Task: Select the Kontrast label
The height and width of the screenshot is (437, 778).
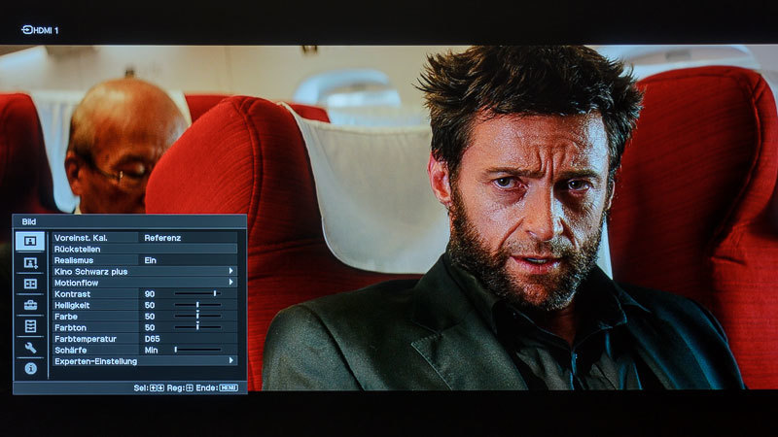Action: (72, 294)
